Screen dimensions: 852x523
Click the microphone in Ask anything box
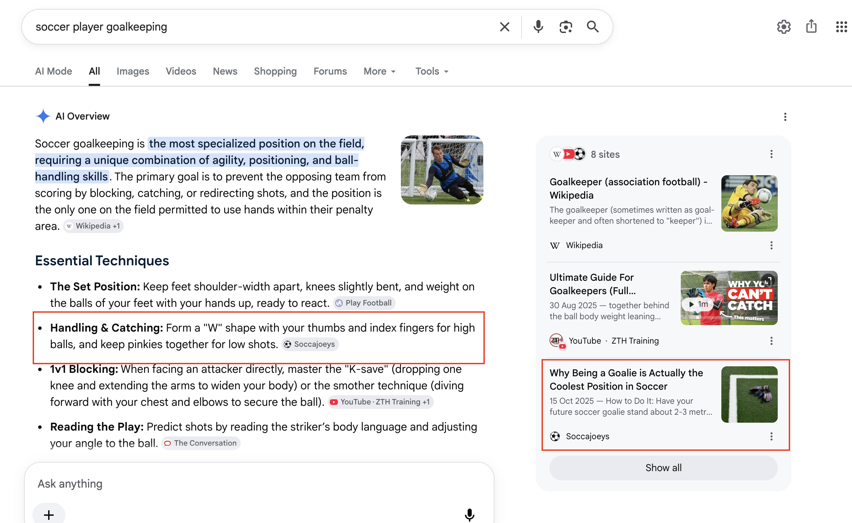(469, 515)
